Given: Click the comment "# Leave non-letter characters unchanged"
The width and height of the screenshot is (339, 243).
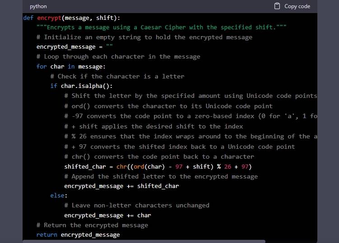Looking at the screenshot, I should pyautogui.click(x=137, y=205).
